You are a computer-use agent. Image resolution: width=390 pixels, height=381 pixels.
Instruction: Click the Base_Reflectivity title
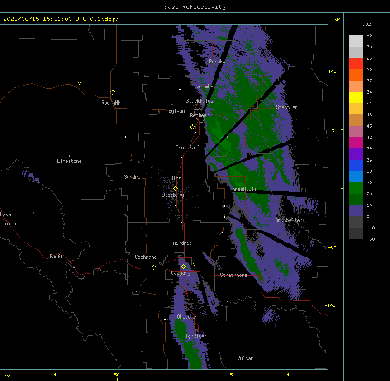(195, 7)
